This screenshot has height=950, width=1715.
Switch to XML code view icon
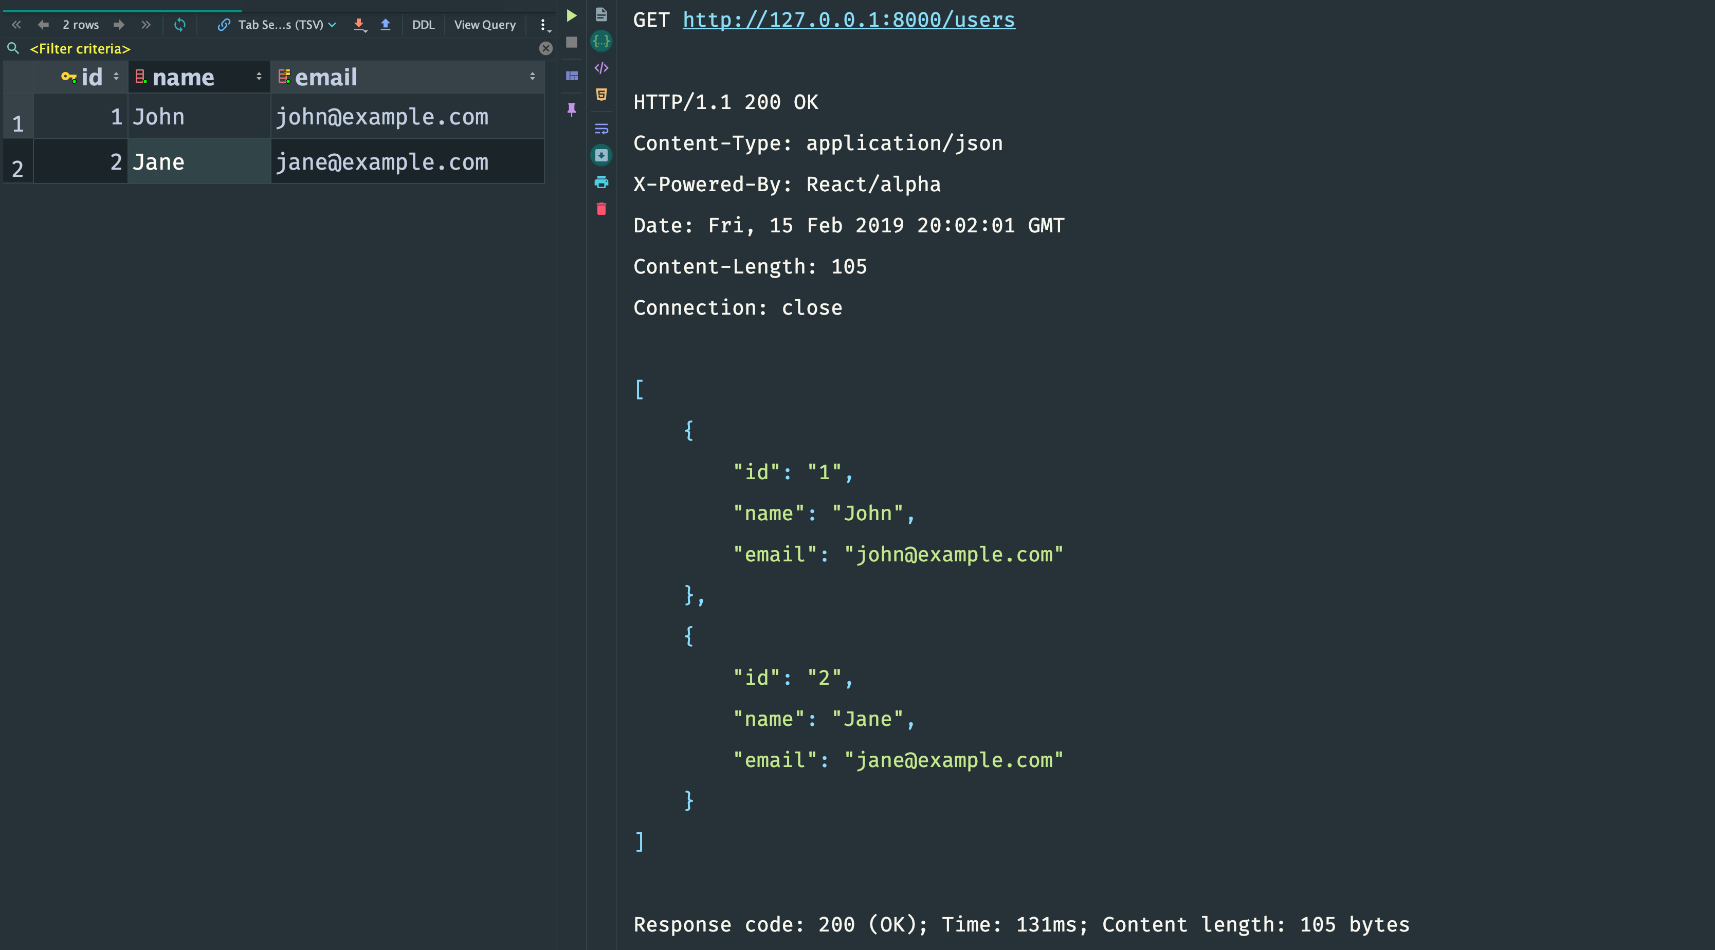[601, 68]
